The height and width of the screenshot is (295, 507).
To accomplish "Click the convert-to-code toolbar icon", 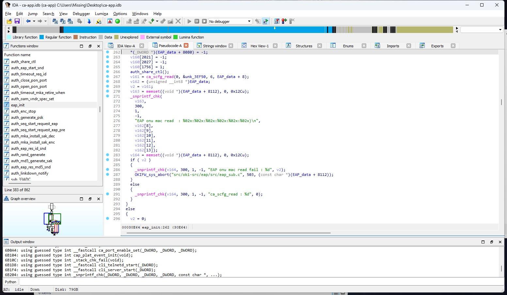I will (129, 22).
